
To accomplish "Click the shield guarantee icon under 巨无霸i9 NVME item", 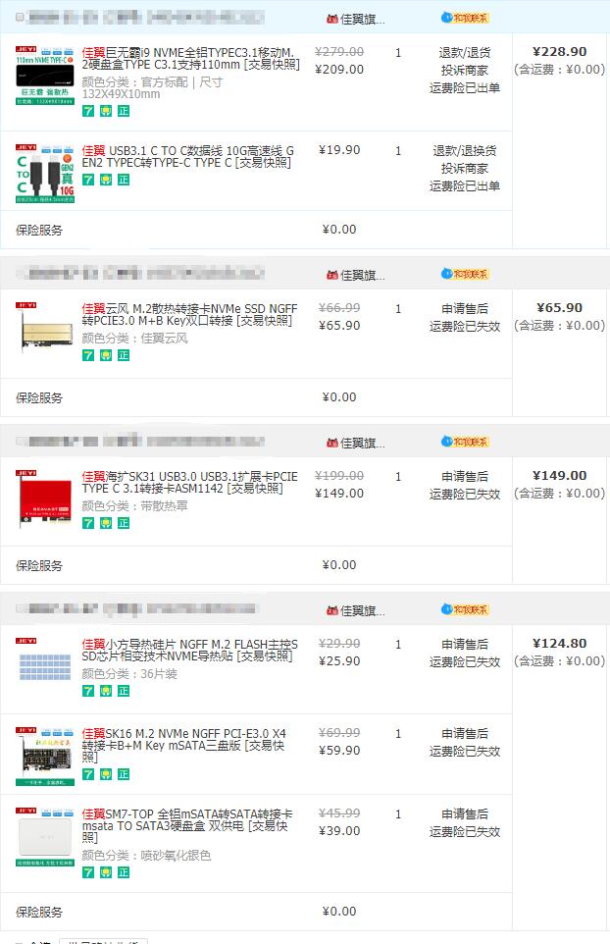I will 106,111.
